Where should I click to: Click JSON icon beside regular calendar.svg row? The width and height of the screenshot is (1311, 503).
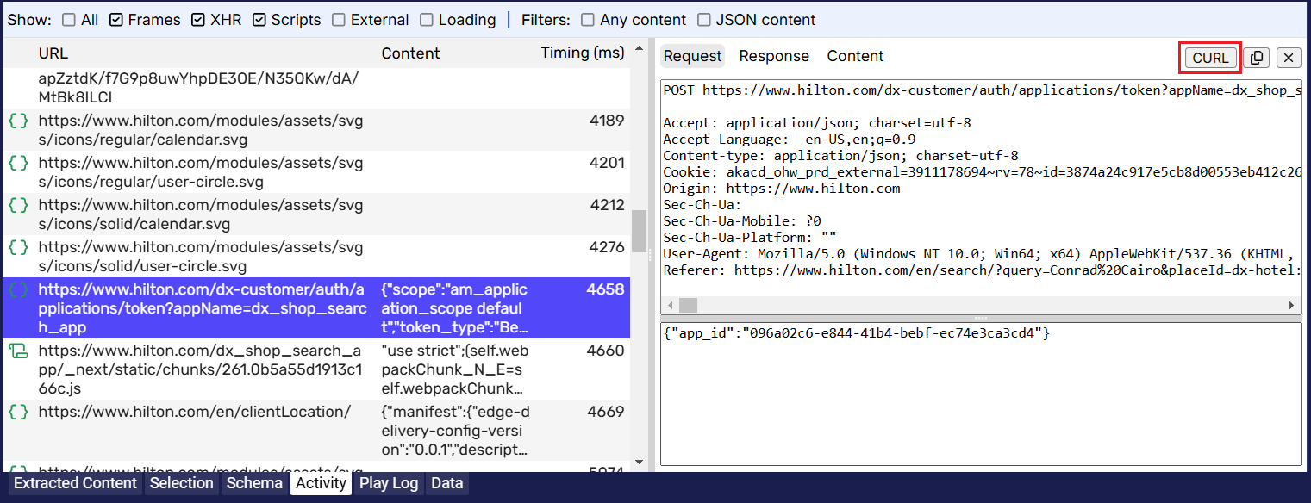coord(18,121)
